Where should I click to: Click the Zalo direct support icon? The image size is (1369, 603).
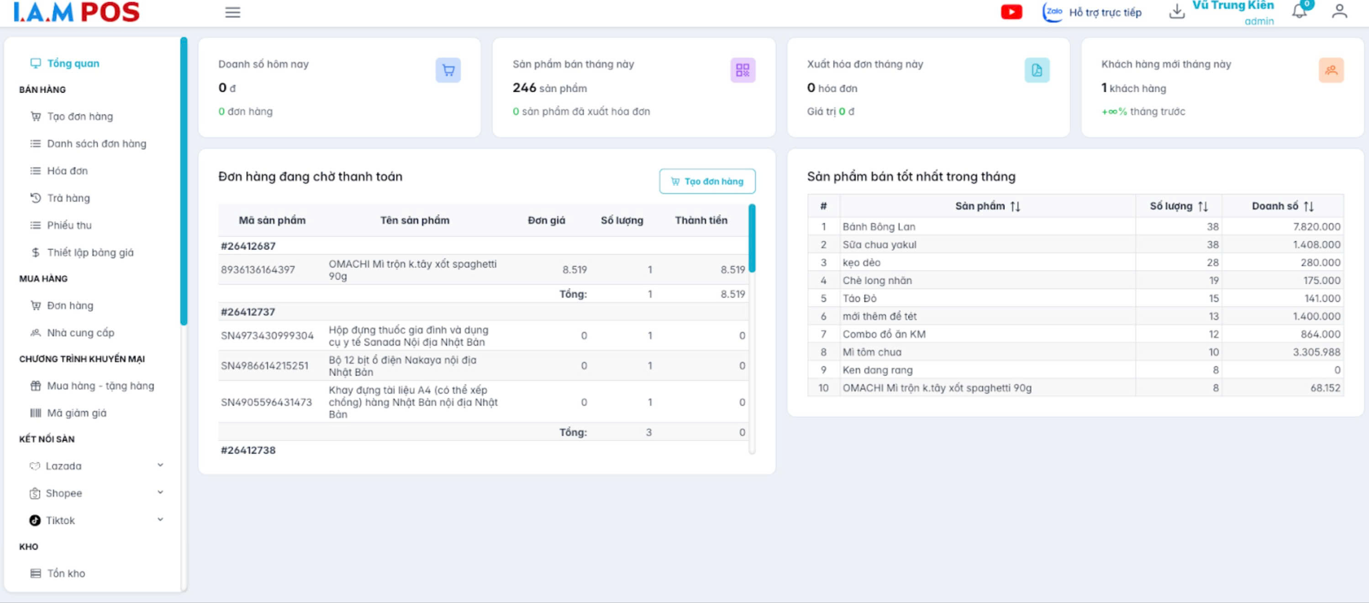tap(1052, 12)
